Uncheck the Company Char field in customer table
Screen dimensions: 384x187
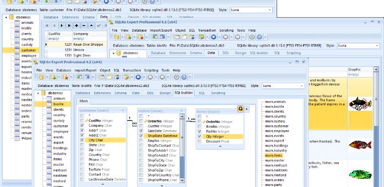click(x=82, y=126)
